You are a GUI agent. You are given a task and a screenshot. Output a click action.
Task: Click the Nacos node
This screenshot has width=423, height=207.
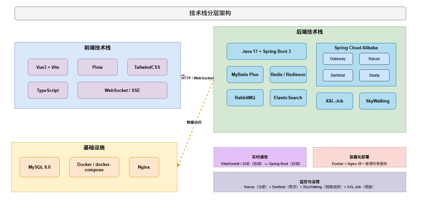pos(374,59)
